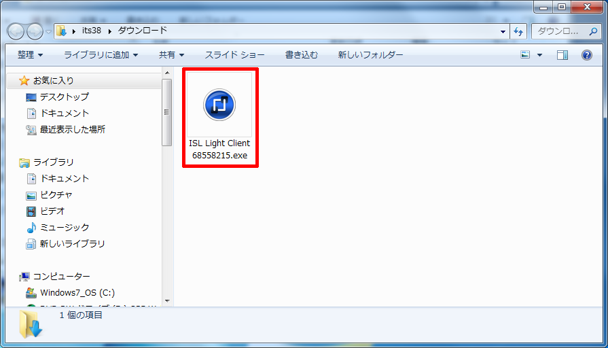This screenshot has height=348, width=608.
Task: Click the refresh button beside address bar
Action: point(519,31)
